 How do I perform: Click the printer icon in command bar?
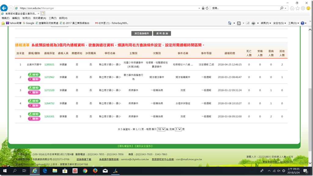tap(253, 23)
